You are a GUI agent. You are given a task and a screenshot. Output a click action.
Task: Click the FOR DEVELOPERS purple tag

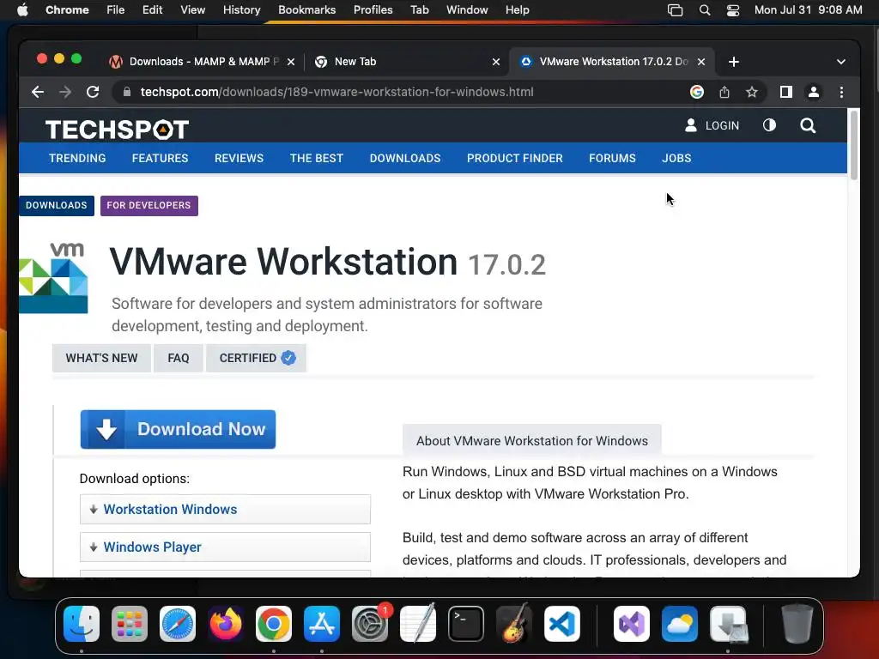click(149, 206)
